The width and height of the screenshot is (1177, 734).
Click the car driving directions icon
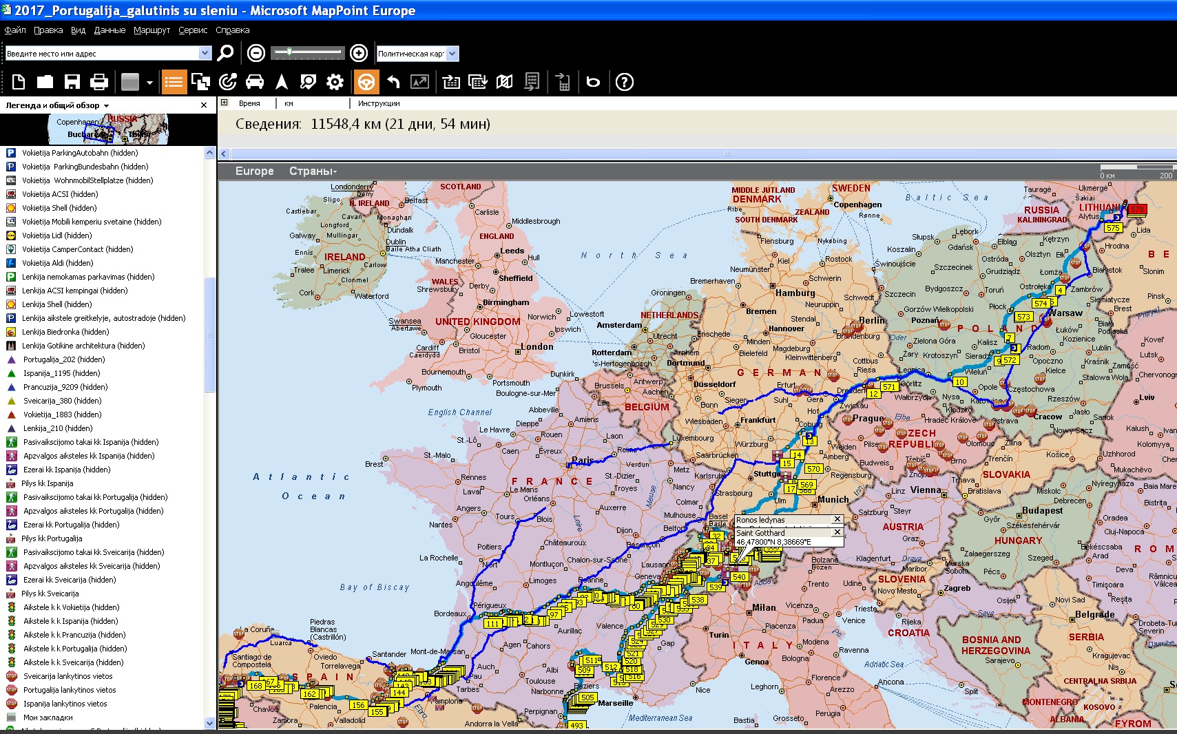255,82
